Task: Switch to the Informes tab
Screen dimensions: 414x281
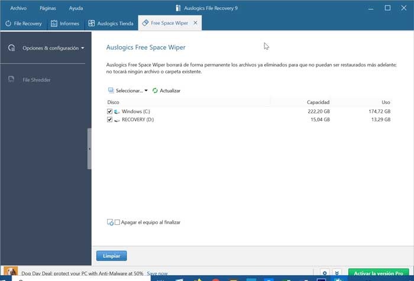Action: (x=65, y=24)
